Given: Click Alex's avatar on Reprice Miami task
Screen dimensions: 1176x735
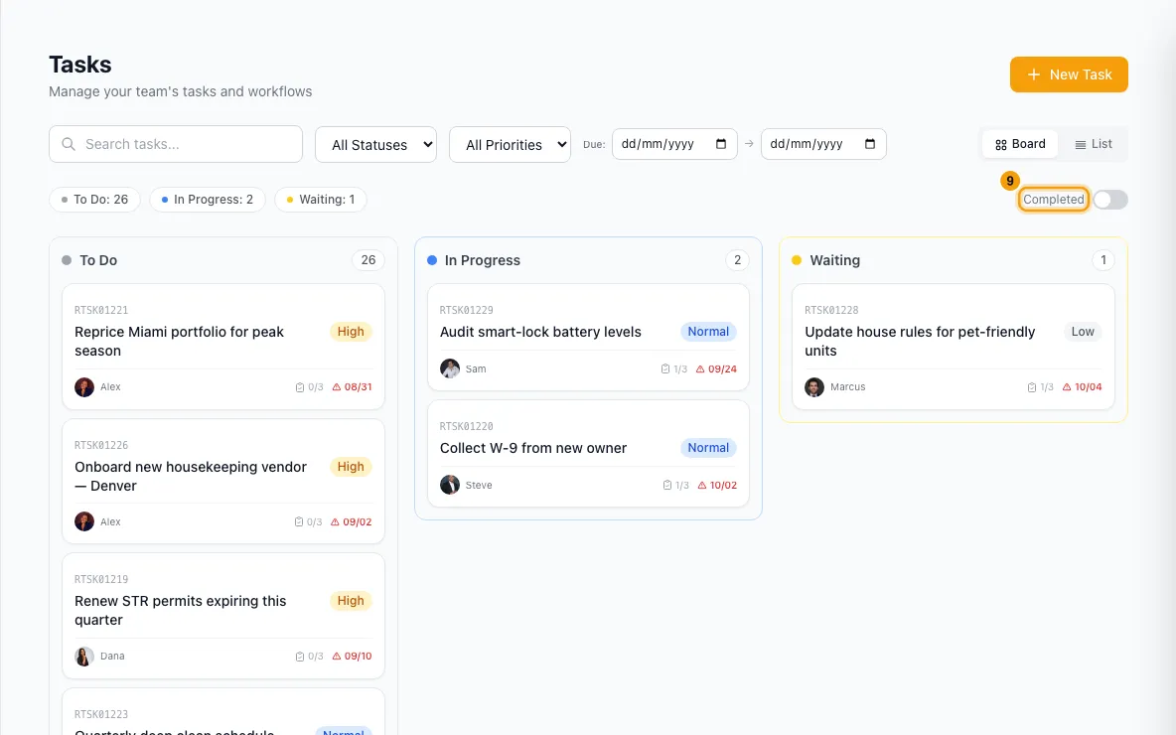Looking at the screenshot, I should tap(84, 387).
